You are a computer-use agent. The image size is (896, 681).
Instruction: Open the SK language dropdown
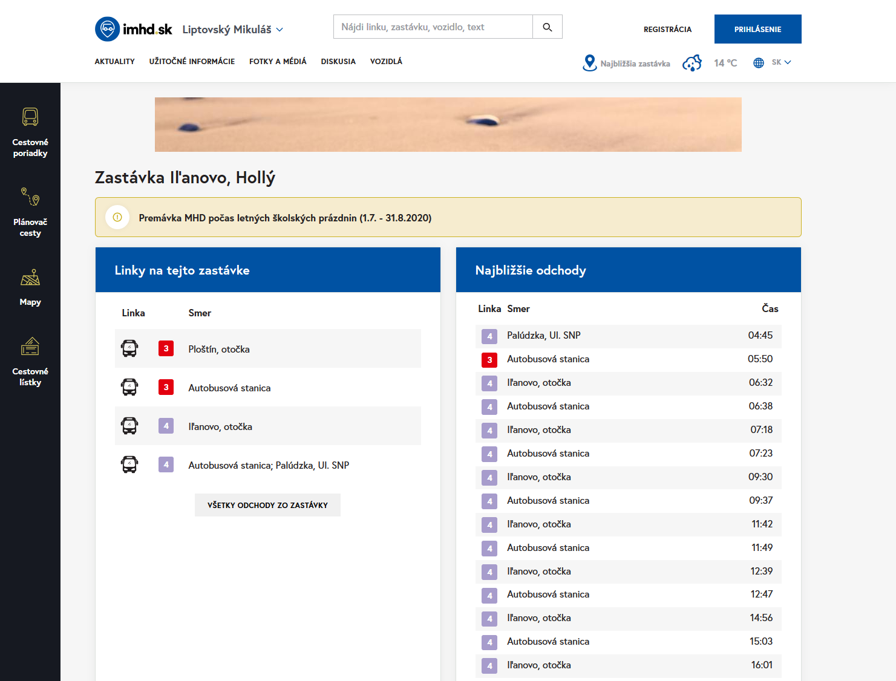(781, 62)
